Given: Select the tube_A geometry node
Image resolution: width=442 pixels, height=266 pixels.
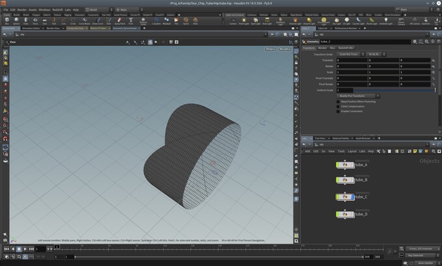Looking at the screenshot, I should coord(345,165).
